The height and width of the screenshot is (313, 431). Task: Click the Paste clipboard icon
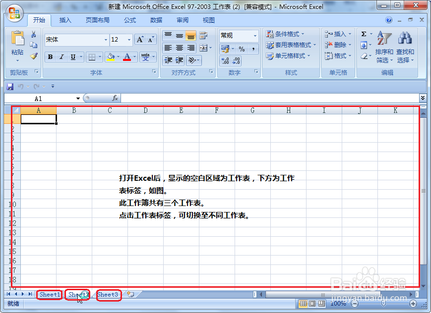click(17, 38)
